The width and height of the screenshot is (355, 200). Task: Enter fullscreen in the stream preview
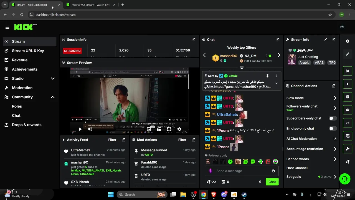[169, 129]
